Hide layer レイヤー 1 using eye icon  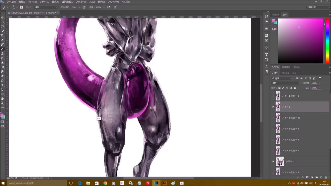tap(273, 161)
